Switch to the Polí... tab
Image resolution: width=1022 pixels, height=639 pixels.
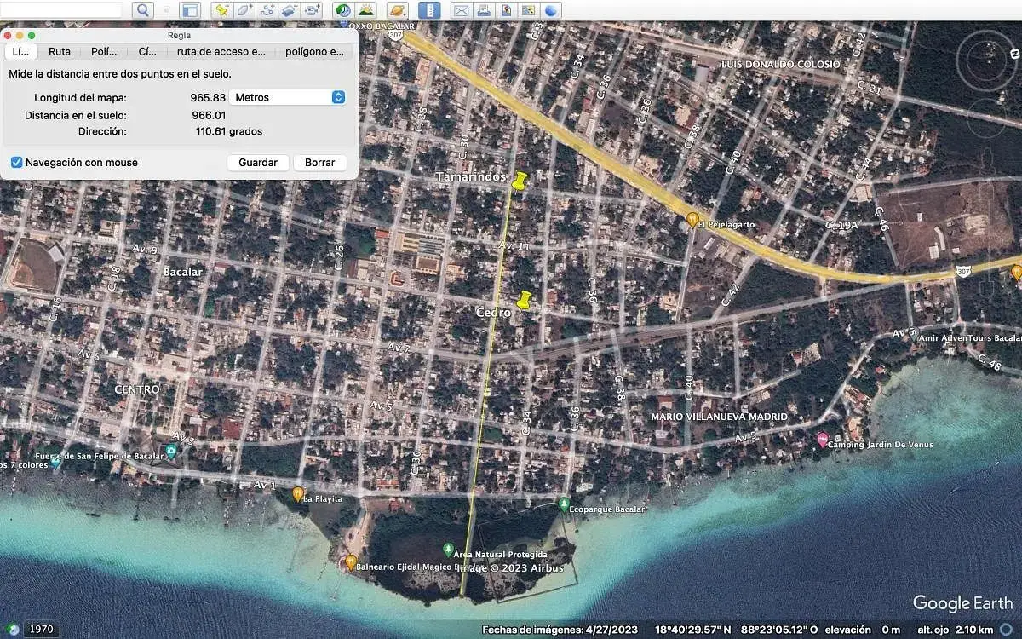[104, 51]
